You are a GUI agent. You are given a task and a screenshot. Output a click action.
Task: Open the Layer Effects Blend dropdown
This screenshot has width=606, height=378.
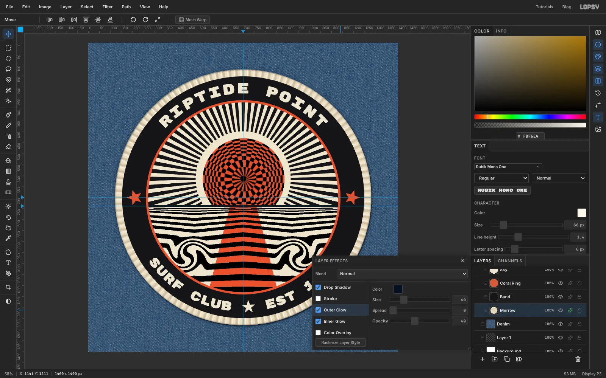(x=402, y=274)
